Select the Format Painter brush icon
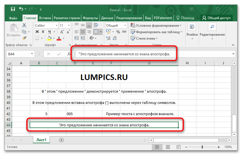 24,38
